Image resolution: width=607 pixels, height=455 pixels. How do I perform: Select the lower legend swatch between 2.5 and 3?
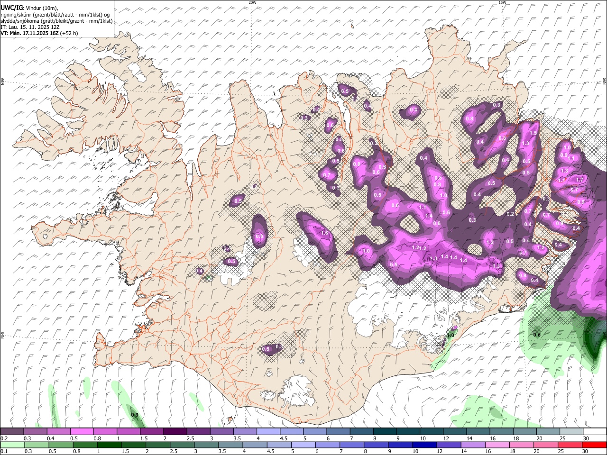tap(182, 445)
